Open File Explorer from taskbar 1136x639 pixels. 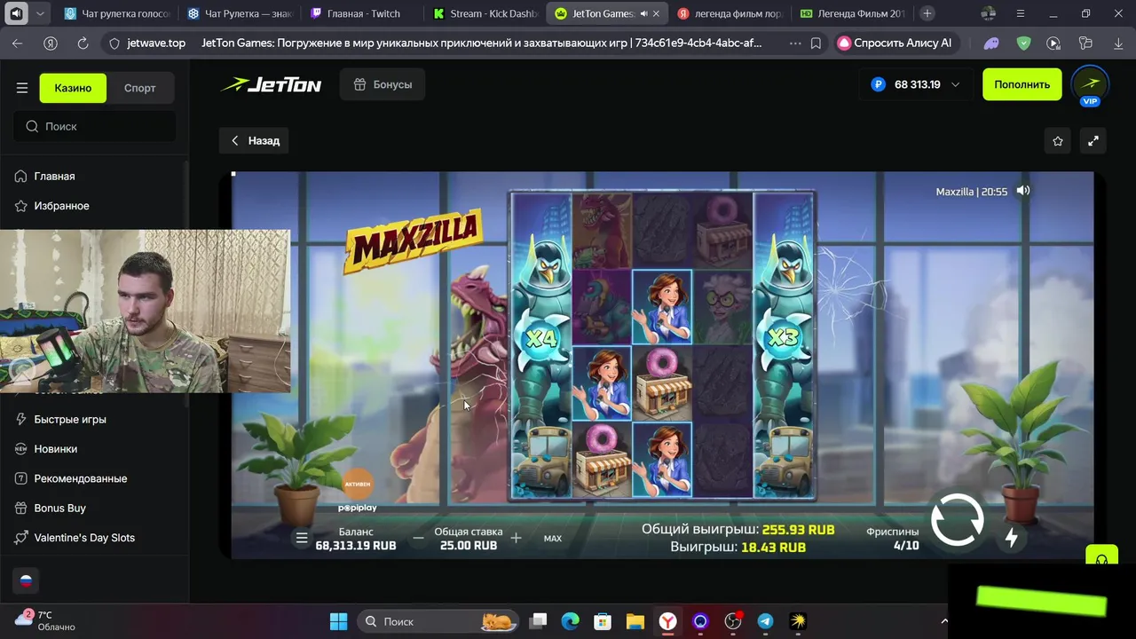coord(635,621)
